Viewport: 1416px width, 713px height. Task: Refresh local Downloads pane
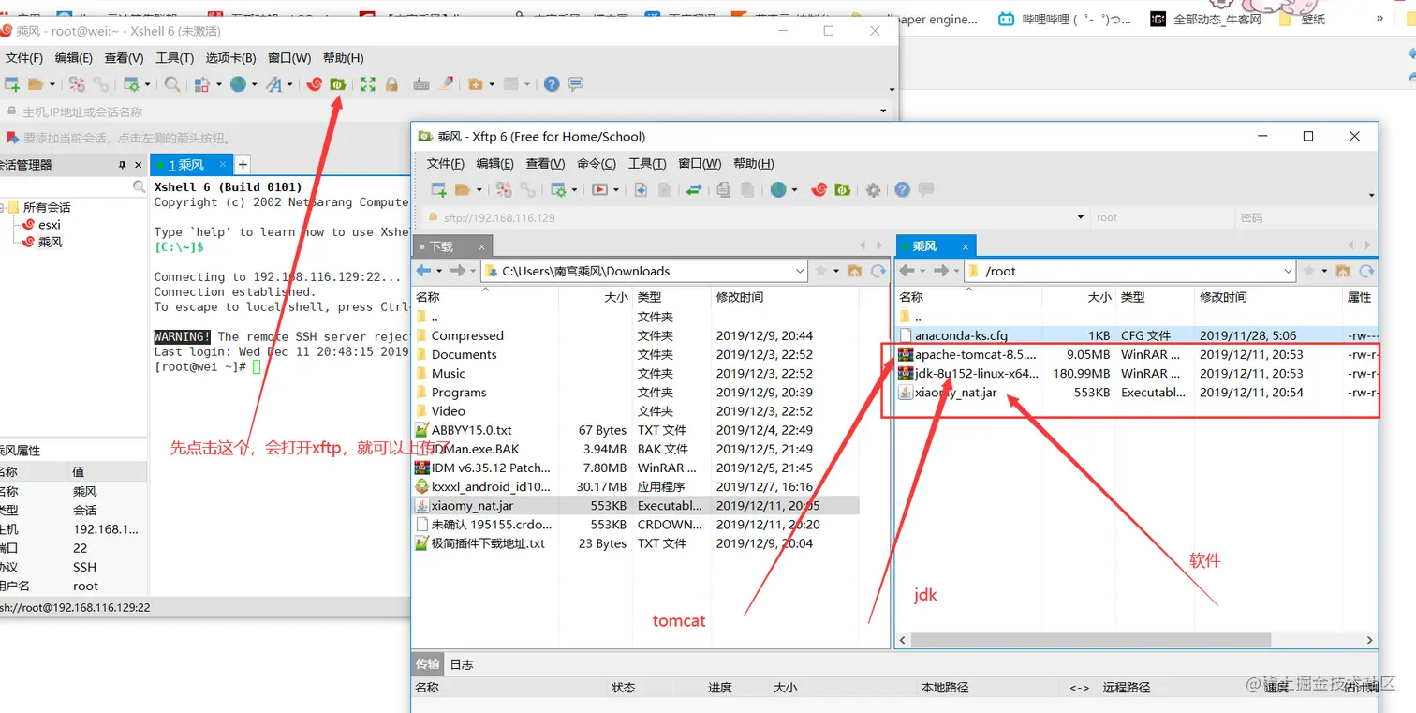click(x=878, y=271)
